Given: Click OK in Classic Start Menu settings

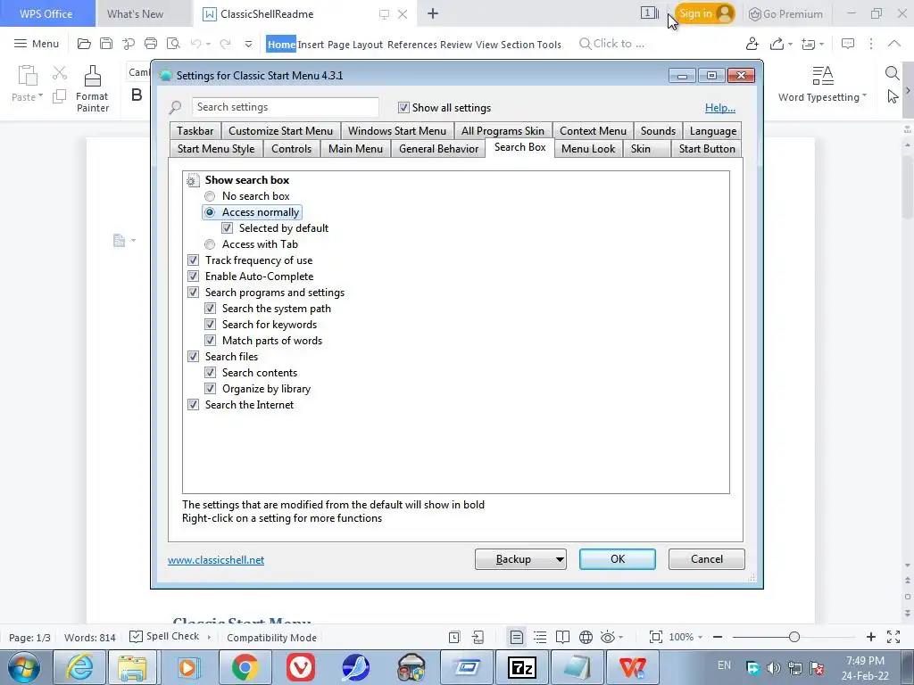Looking at the screenshot, I should point(618,559).
